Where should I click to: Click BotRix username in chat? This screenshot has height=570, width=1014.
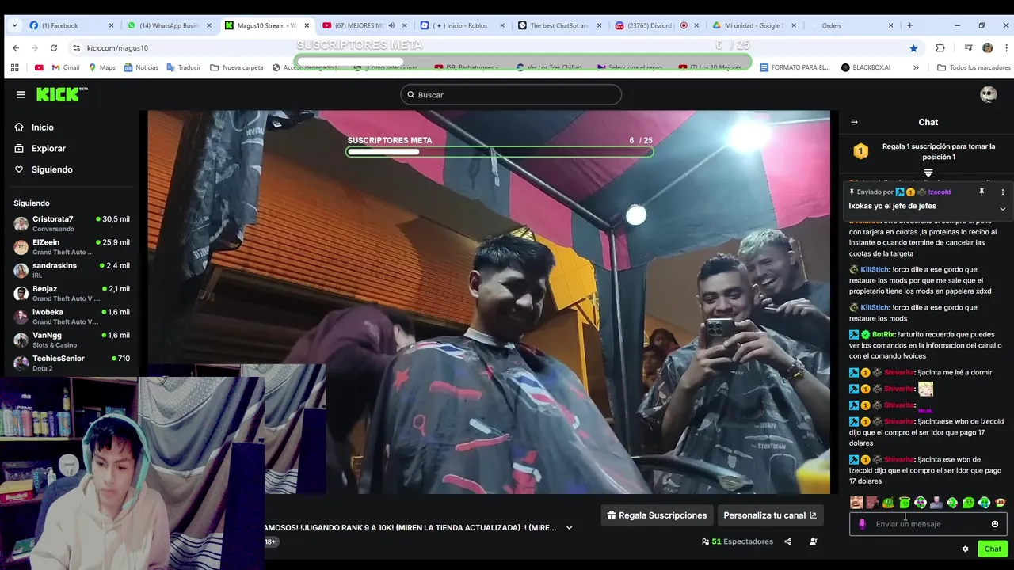883,334
